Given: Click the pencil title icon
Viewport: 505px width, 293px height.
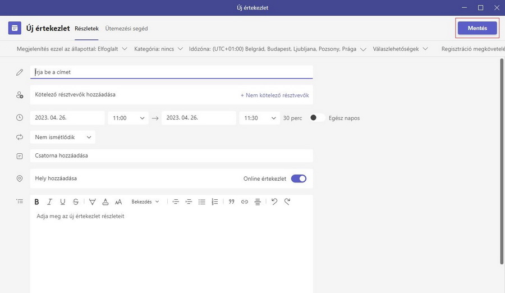Looking at the screenshot, I should pos(20,72).
